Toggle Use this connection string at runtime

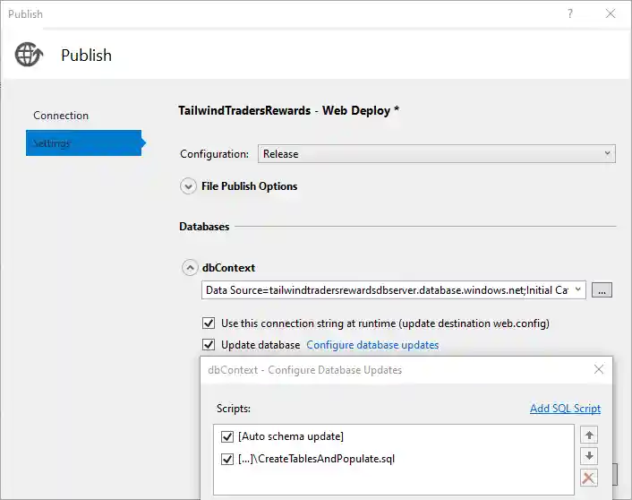[x=209, y=323]
